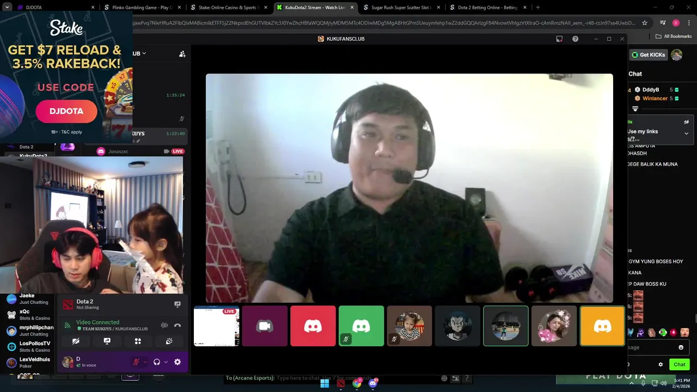Send message with green Chat button
This screenshot has width=697, height=392.
click(x=679, y=365)
